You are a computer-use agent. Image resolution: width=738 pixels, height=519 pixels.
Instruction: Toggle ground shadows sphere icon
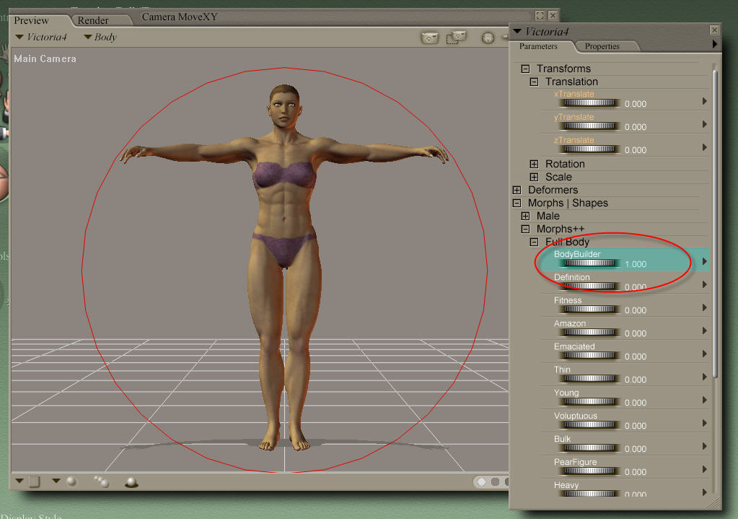tap(131, 482)
